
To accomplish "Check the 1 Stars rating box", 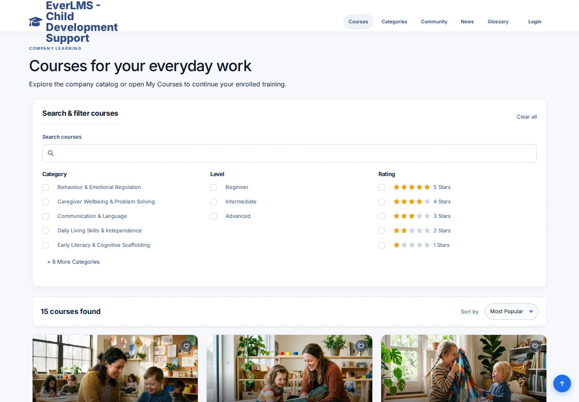I will (382, 245).
